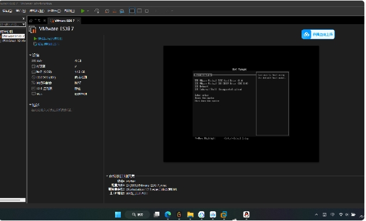Click the blue cloud upload button

coord(318,34)
